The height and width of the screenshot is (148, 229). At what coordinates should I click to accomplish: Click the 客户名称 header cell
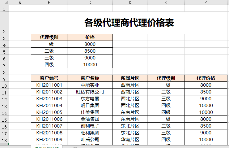click(90, 78)
